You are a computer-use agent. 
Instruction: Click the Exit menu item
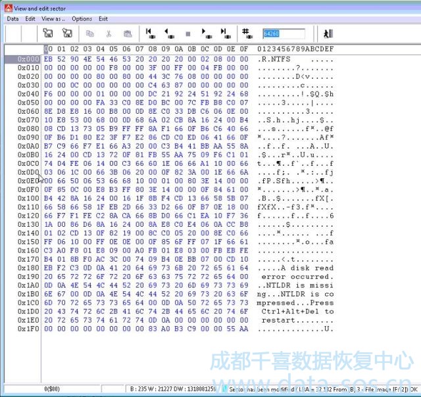[x=103, y=19]
